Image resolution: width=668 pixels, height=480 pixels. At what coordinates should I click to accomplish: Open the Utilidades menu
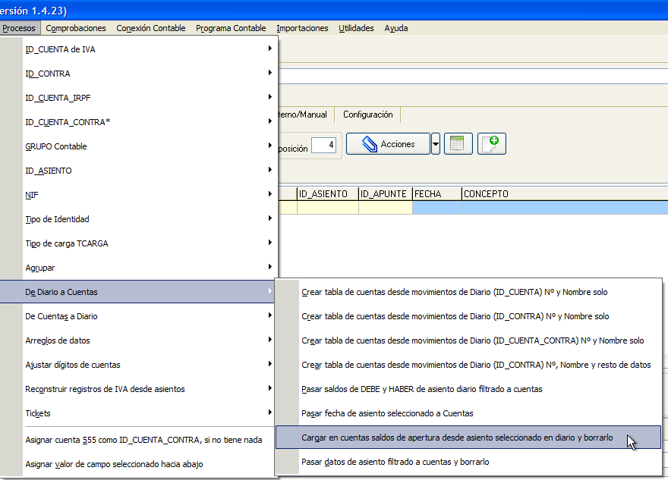coord(356,28)
